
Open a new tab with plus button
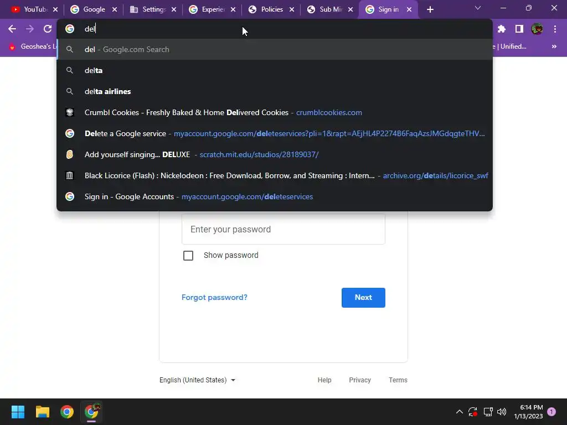click(x=430, y=9)
